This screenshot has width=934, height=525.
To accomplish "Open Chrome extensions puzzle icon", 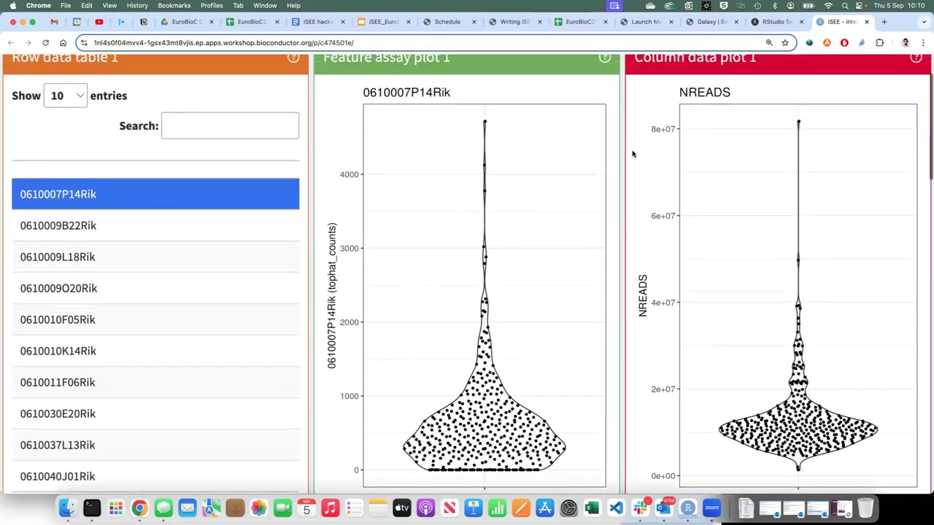I will tap(879, 43).
